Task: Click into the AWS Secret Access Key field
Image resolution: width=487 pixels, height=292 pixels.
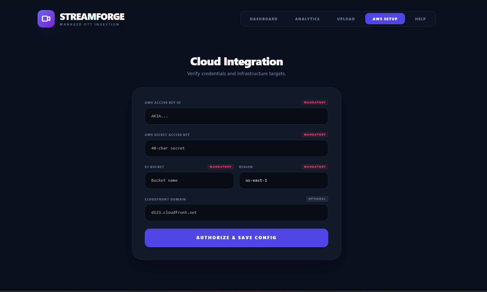Action: click(x=236, y=148)
